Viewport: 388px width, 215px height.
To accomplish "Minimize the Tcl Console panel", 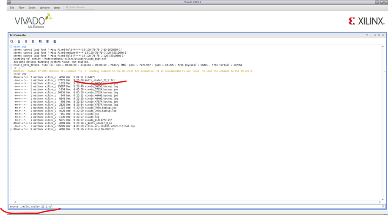I will tap(371, 35).
